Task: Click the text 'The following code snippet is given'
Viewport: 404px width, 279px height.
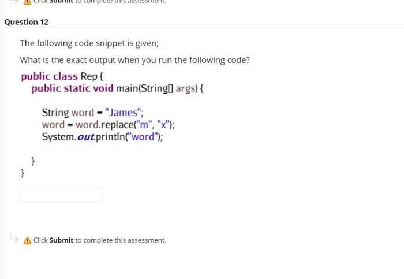Action: click(89, 43)
